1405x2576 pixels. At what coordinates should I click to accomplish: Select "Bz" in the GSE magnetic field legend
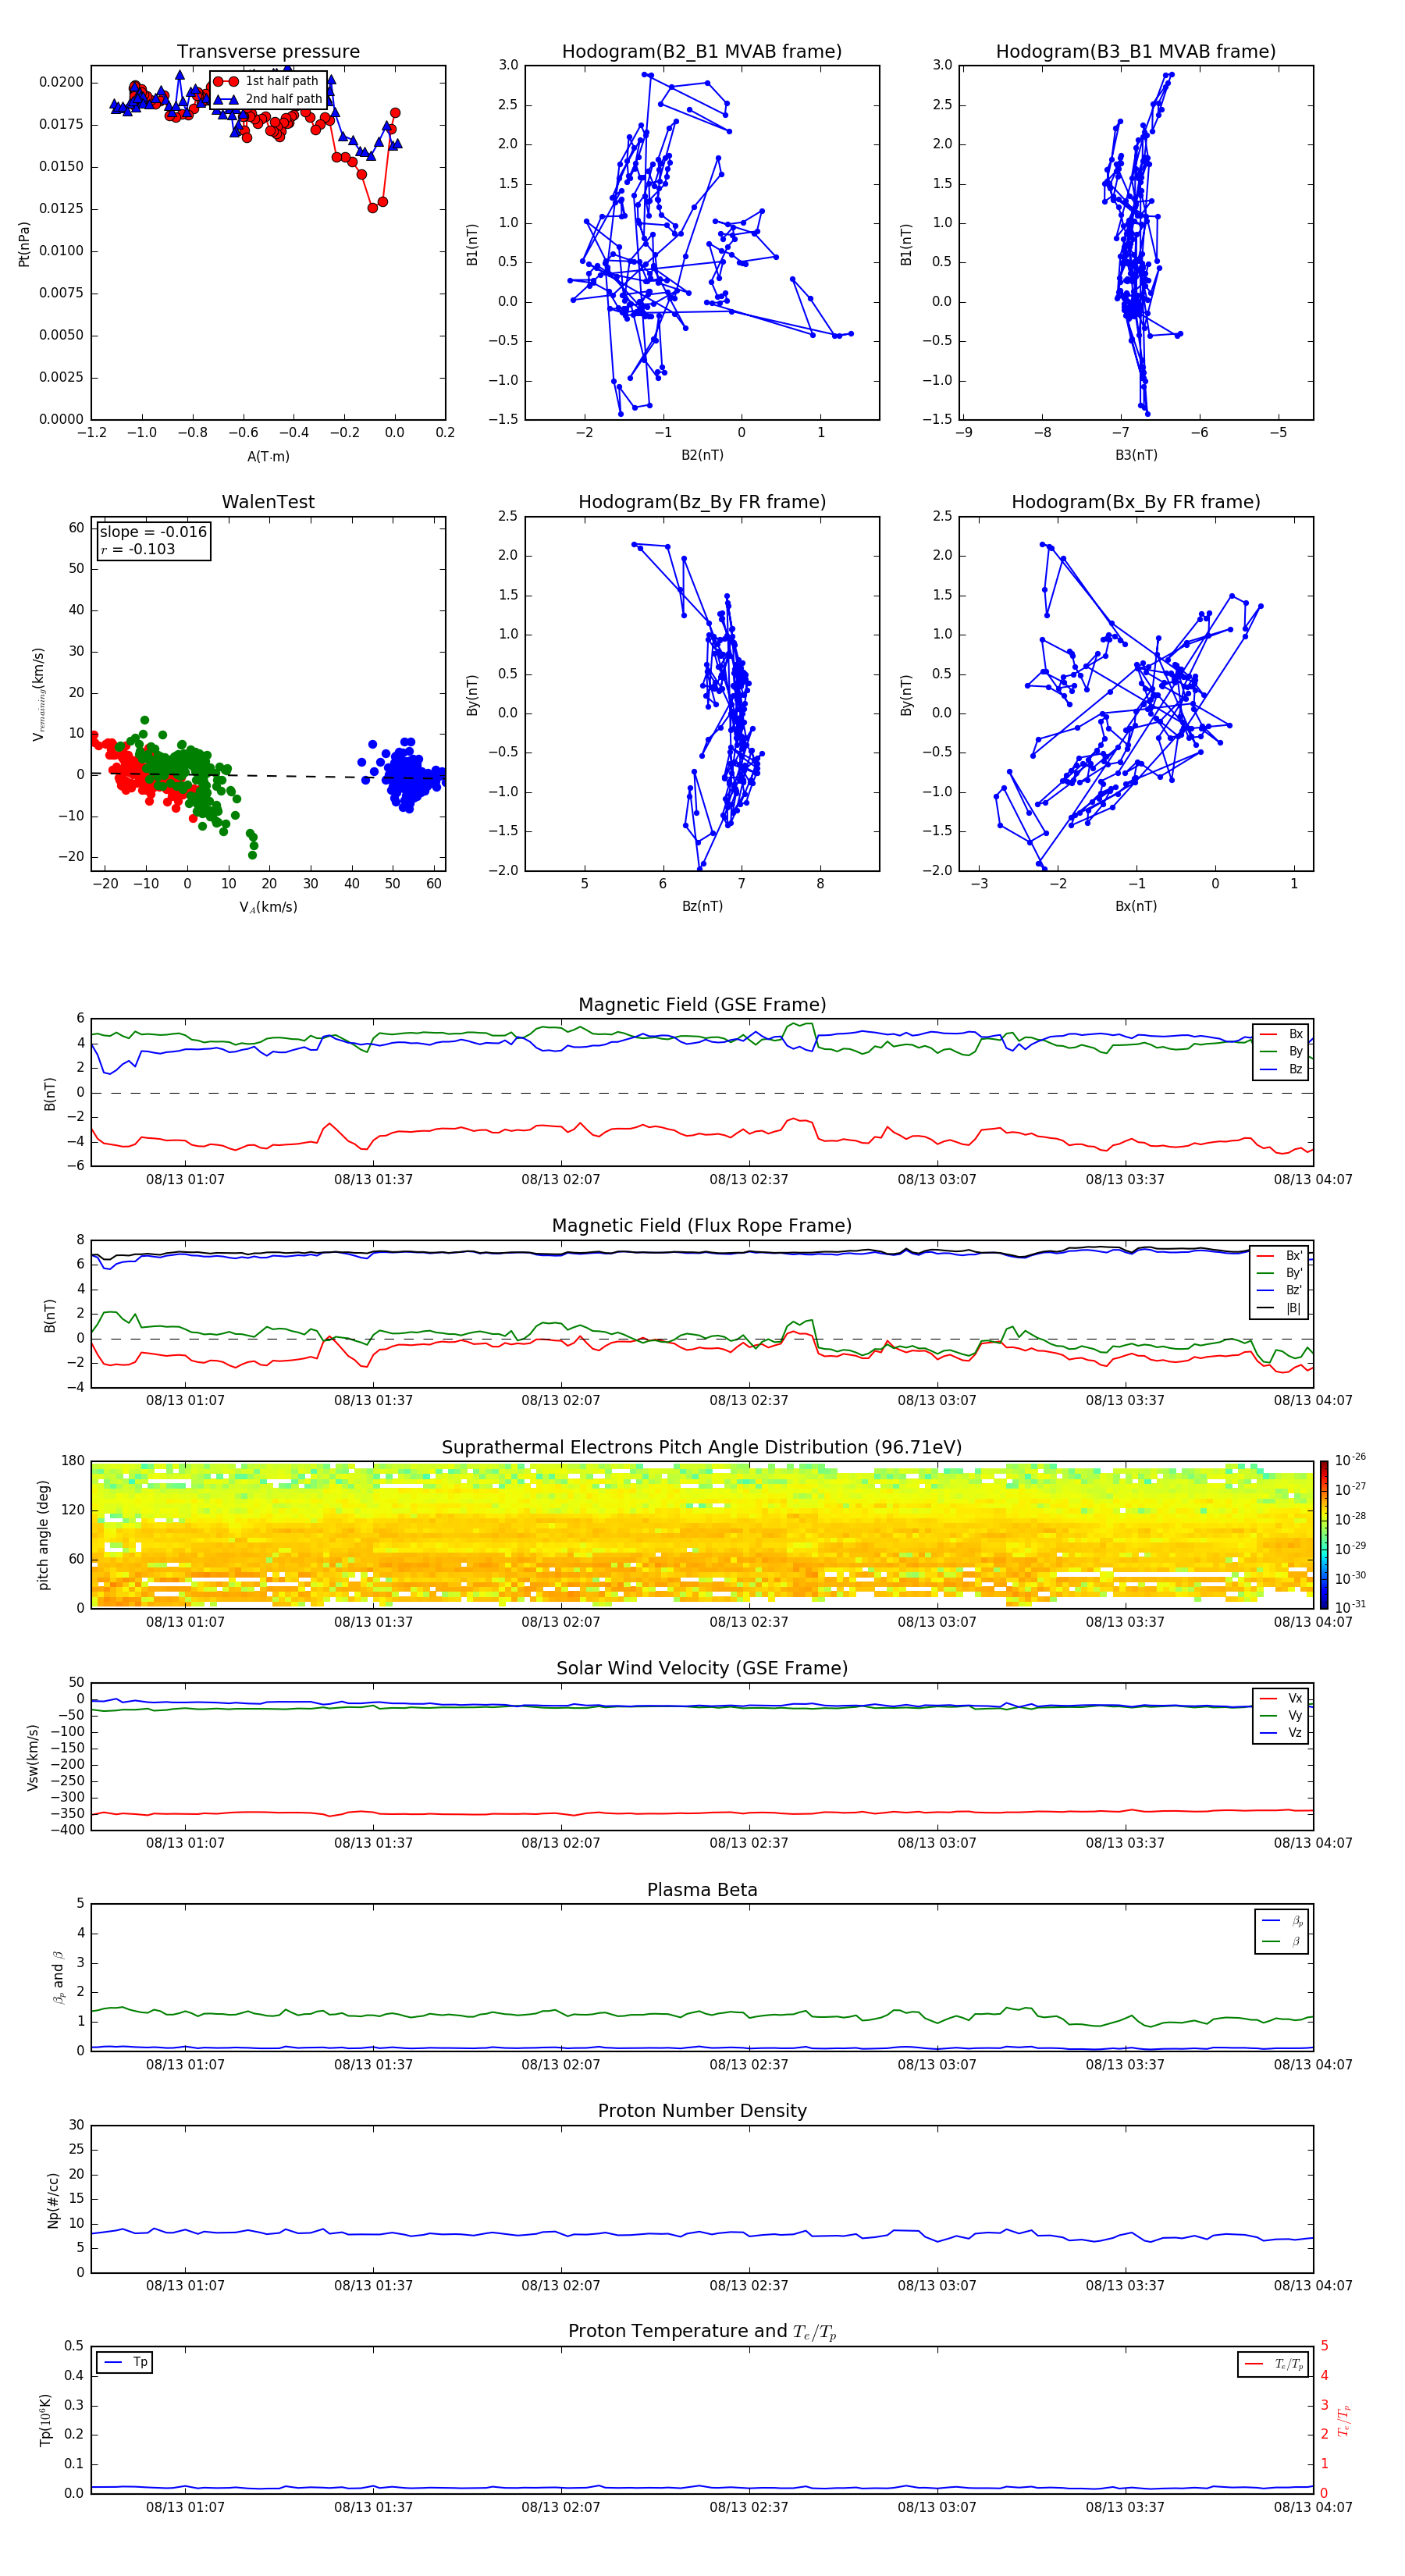coord(1281,1069)
